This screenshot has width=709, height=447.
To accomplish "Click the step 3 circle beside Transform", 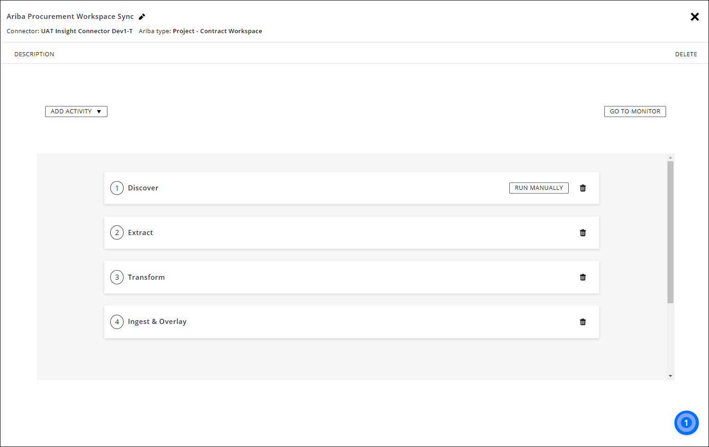I will pyautogui.click(x=117, y=277).
